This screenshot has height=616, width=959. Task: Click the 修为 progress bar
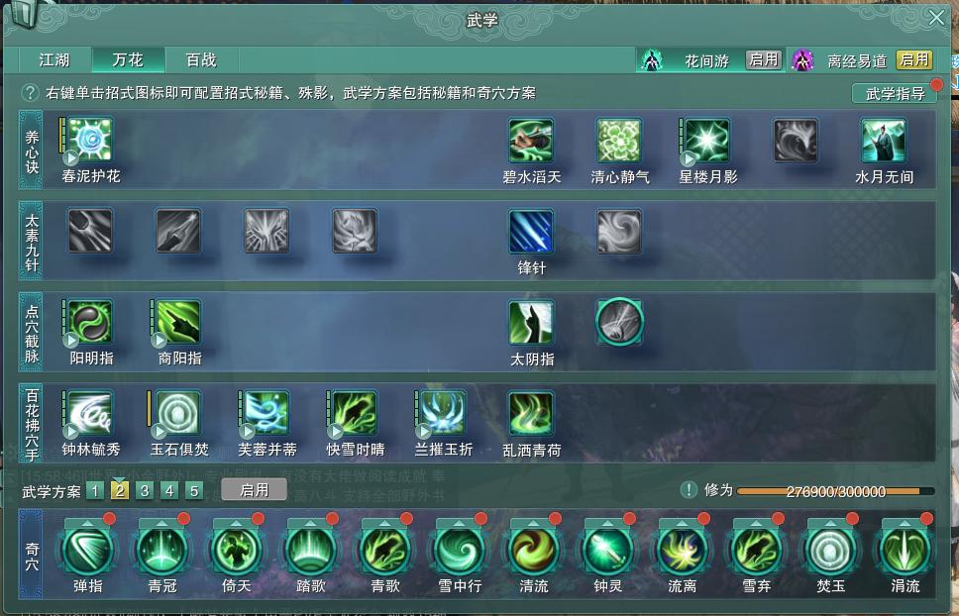point(835,491)
